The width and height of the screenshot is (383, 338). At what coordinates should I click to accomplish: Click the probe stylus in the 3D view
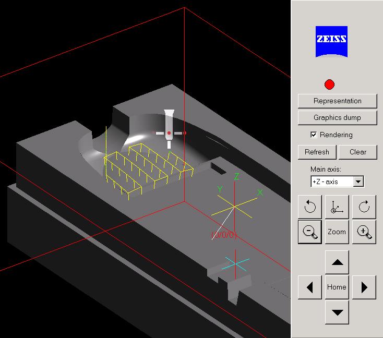coord(169,129)
